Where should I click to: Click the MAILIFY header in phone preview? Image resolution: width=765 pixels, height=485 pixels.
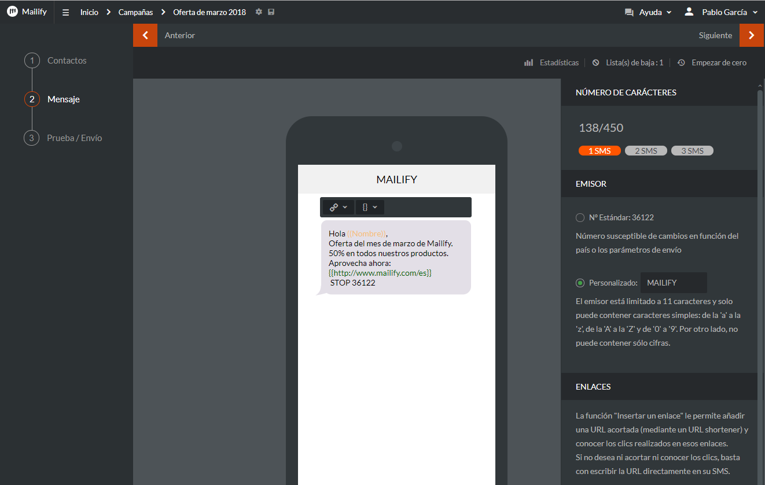pyautogui.click(x=396, y=179)
